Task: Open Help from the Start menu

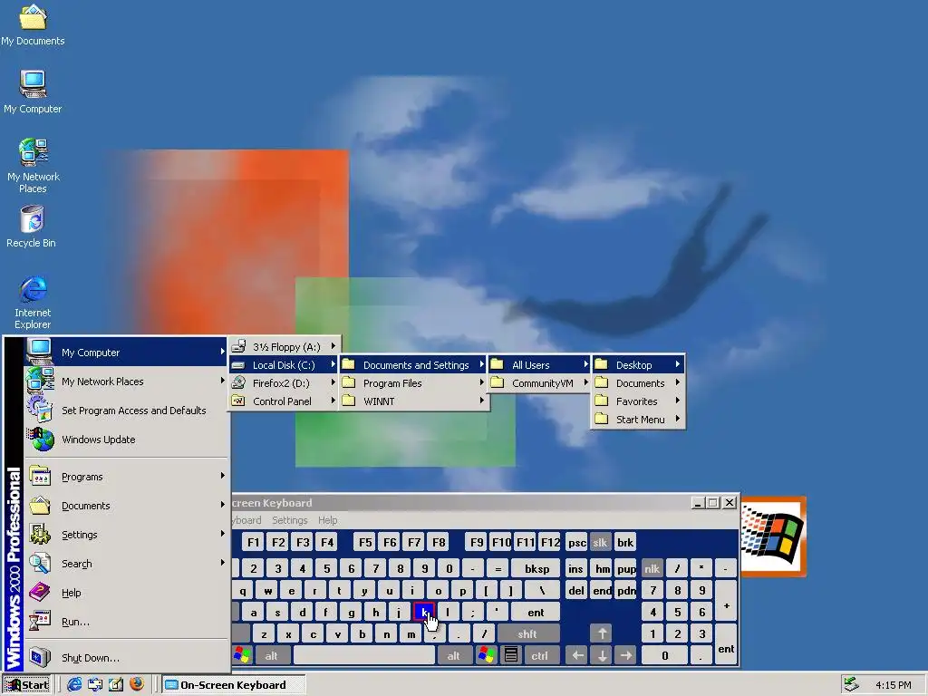Action: coord(126,593)
